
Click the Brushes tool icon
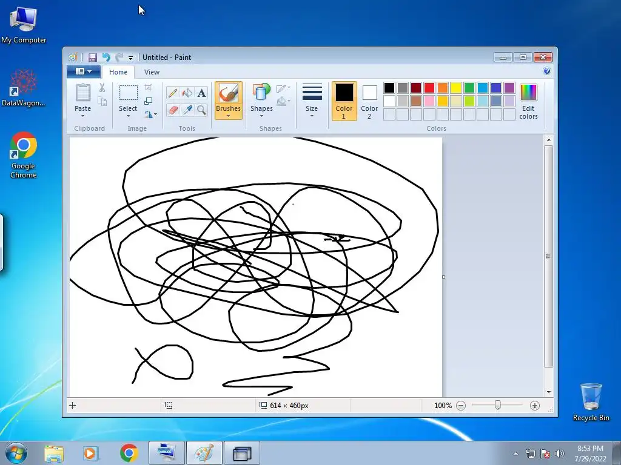[229, 94]
